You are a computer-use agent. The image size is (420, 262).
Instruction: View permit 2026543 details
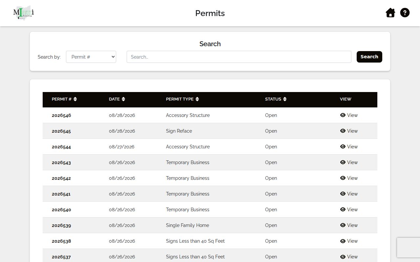pyautogui.click(x=349, y=162)
